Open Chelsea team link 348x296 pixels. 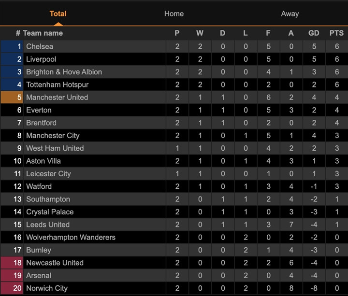click(x=40, y=46)
